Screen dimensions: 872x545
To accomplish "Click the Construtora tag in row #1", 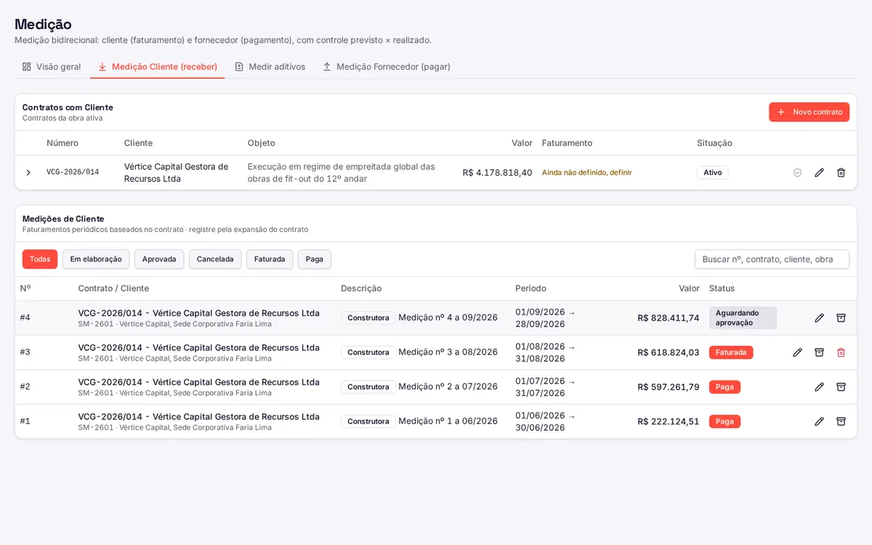I will 368,421.
